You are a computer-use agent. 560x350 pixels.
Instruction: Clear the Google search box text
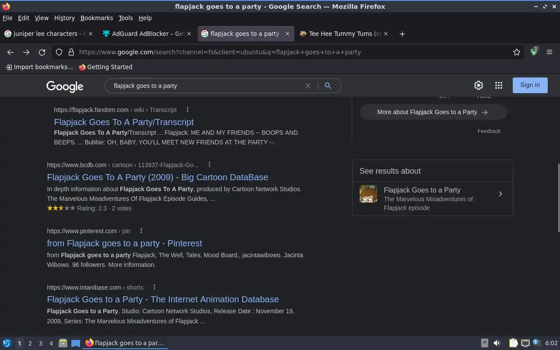(x=308, y=86)
